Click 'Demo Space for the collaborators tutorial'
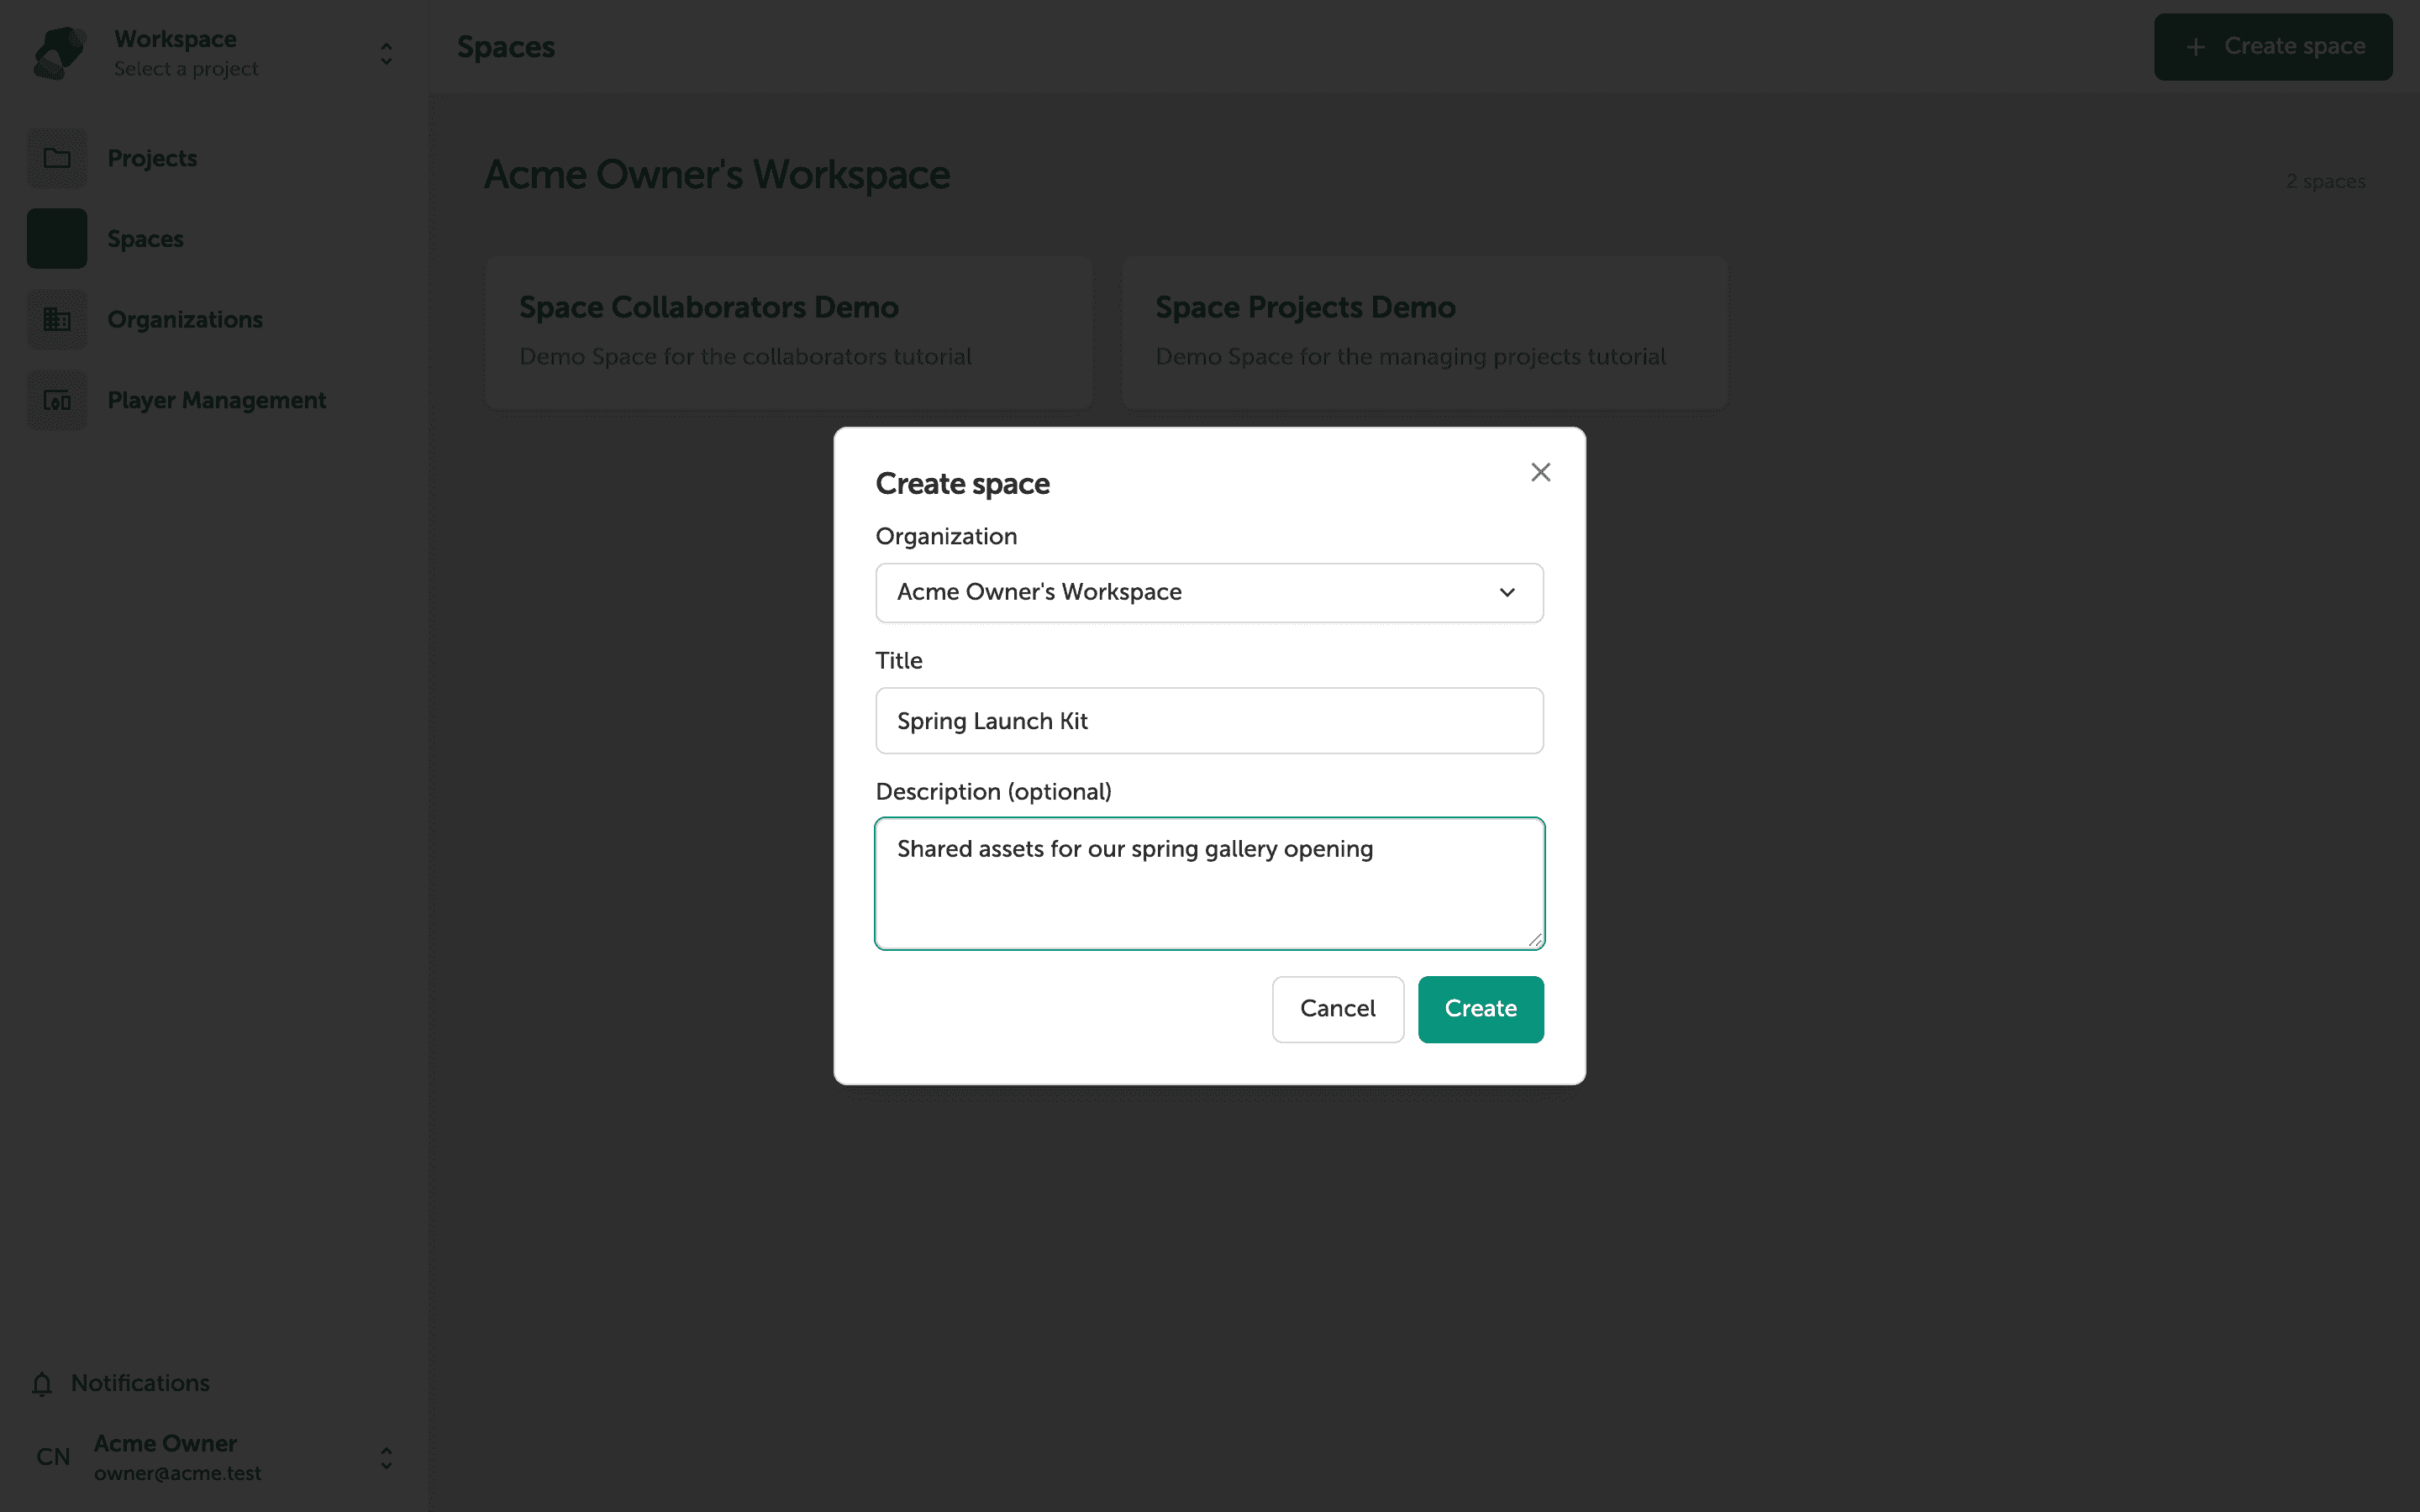This screenshot has height=1512, width=2420. (x=745, y=357)
